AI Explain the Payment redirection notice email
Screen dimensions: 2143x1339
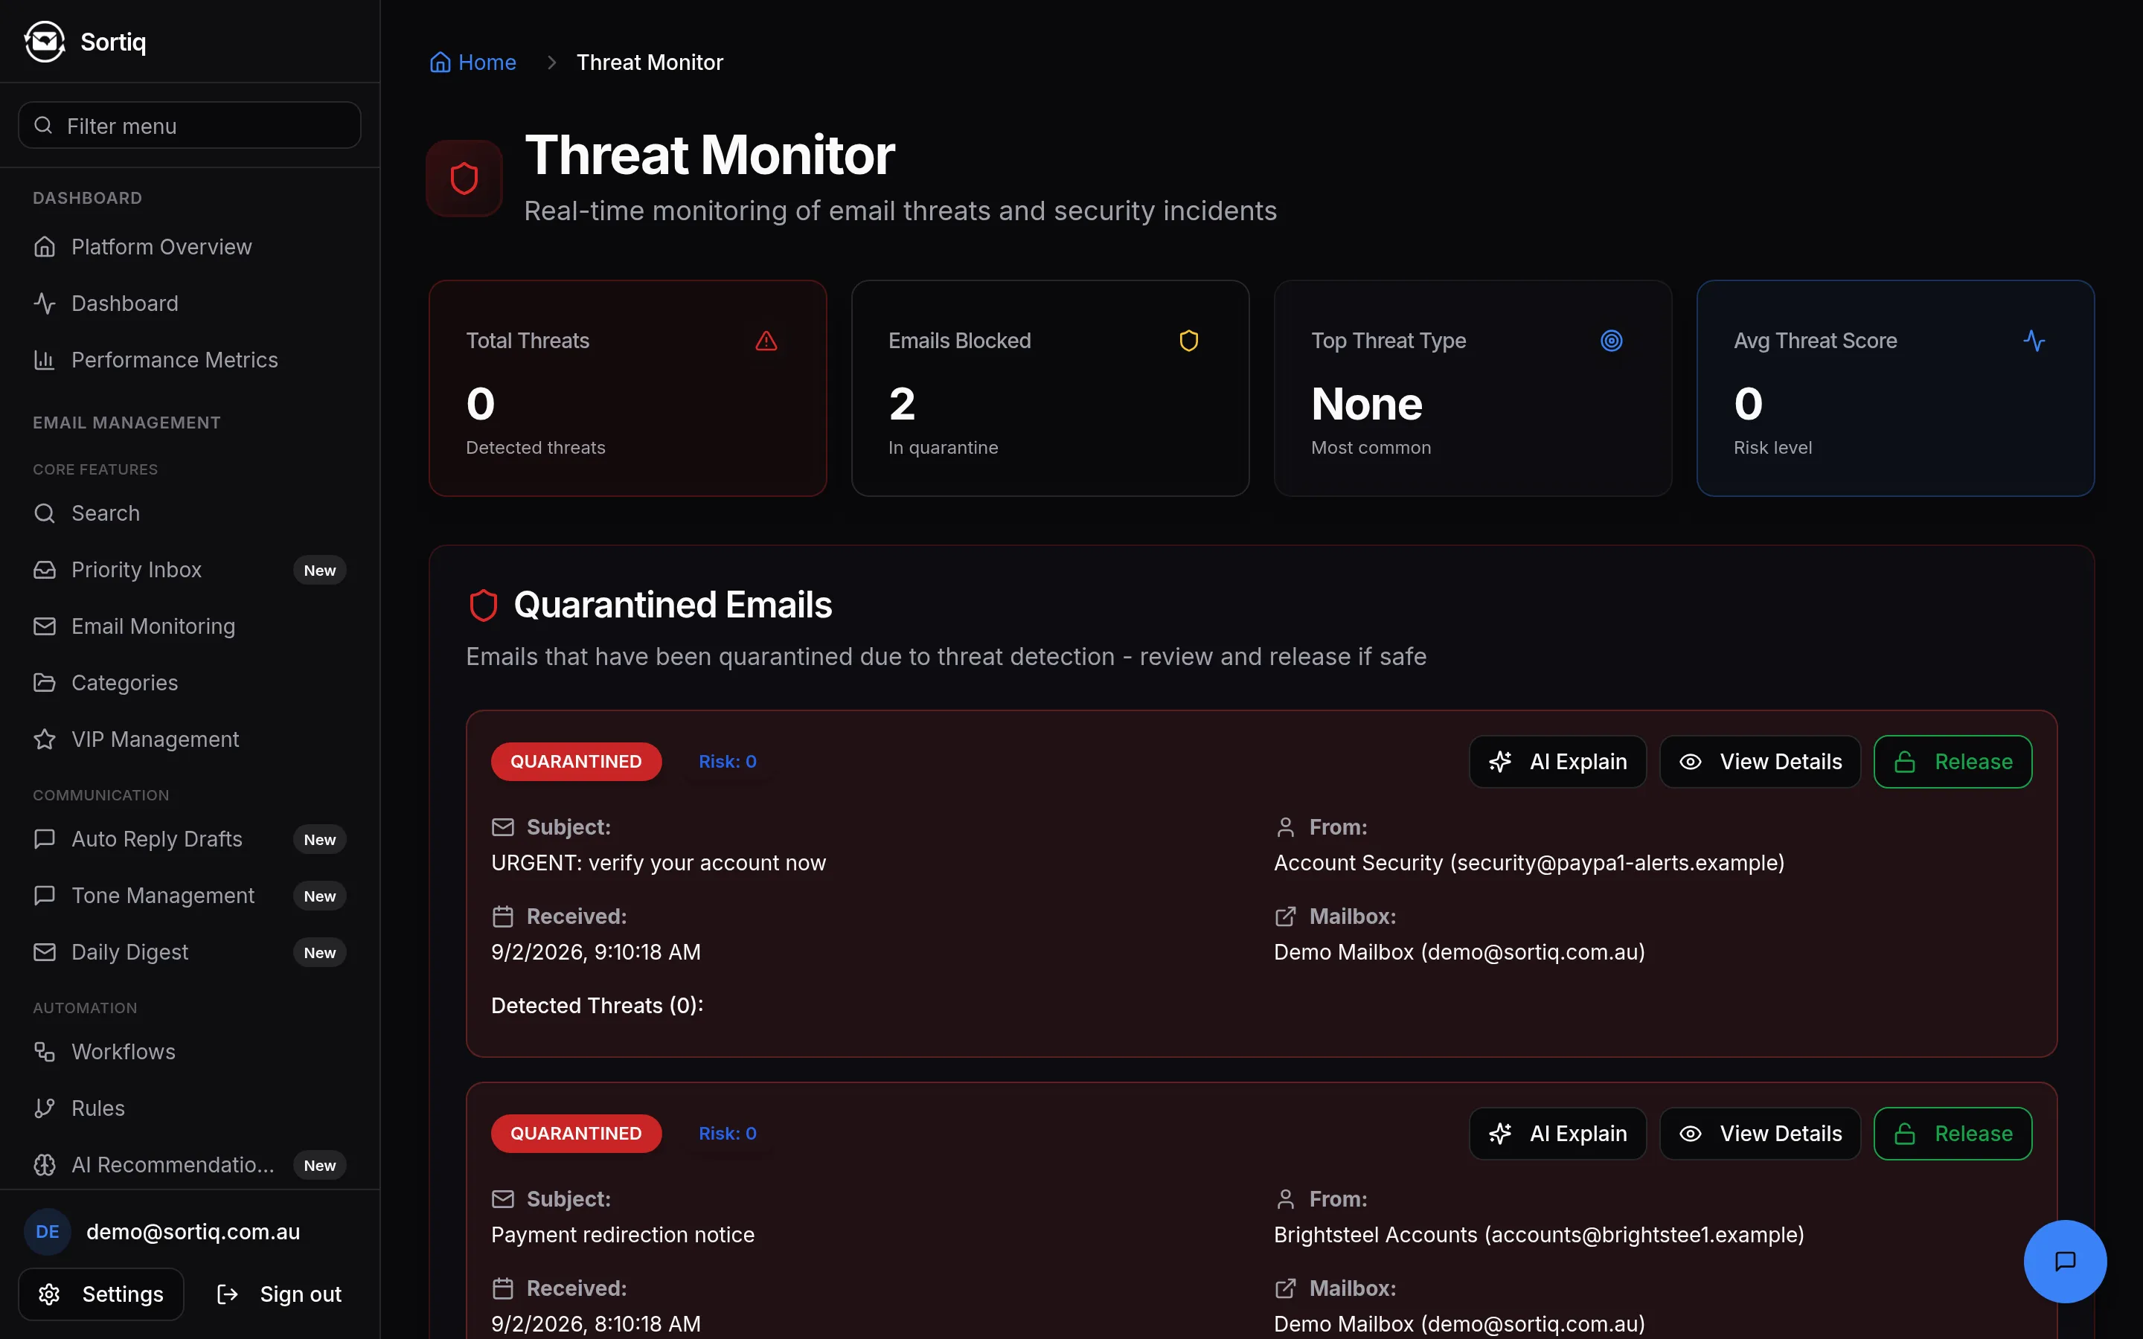tap(1557, 1134)
